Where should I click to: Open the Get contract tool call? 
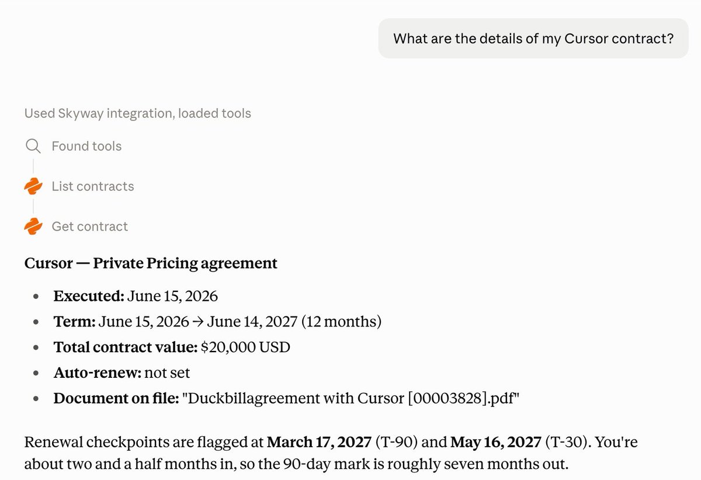tap(89, 227)
